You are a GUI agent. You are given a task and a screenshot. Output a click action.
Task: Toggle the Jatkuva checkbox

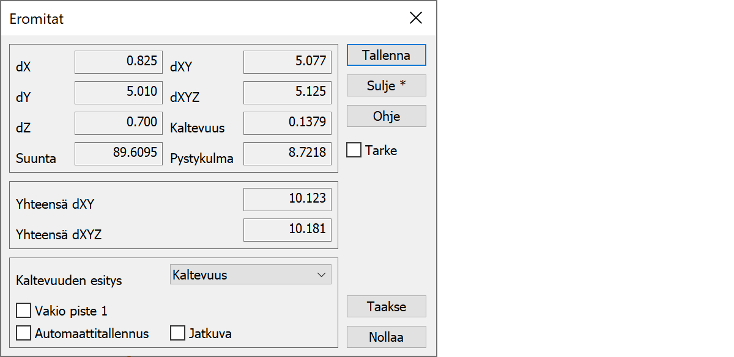pyautogui.click(x=178, y=333)
